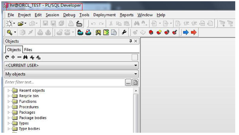
Task: Click the Undo toolbar icon
Action: click(x=93, y=24)
